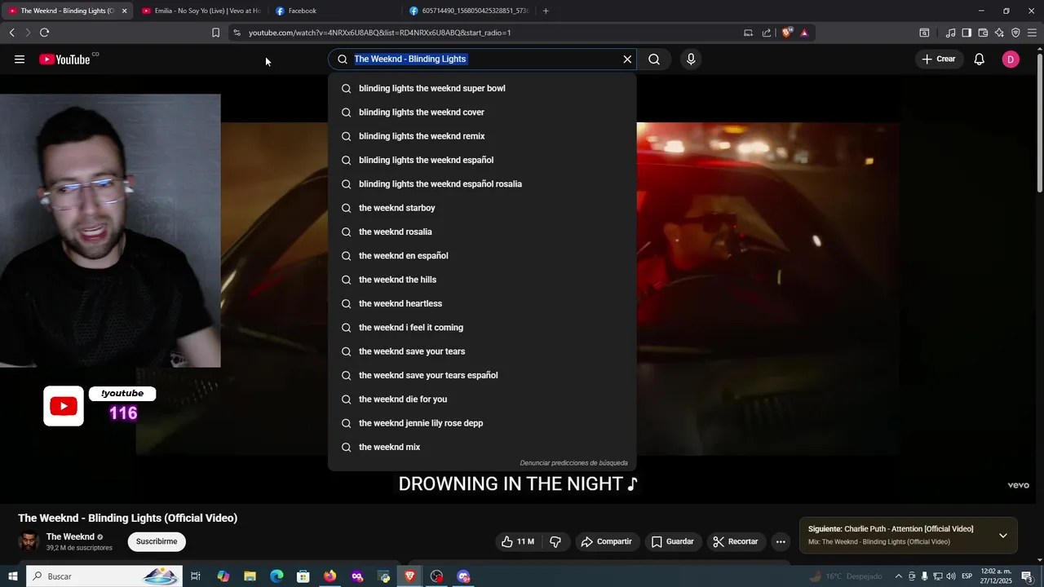1044x587 pixels.
Task: Switch to the 605714490 file tab
Action: pyautogui.click(x=469, y=11)
